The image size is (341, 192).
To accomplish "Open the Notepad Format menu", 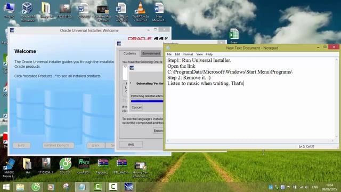I will 188,54.
